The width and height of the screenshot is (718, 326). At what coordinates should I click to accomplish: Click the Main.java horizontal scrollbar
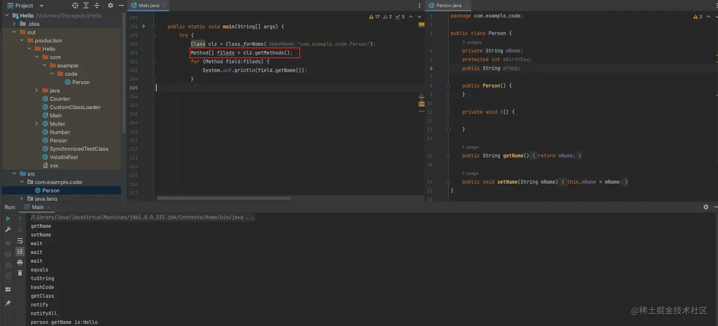point(224,198)
